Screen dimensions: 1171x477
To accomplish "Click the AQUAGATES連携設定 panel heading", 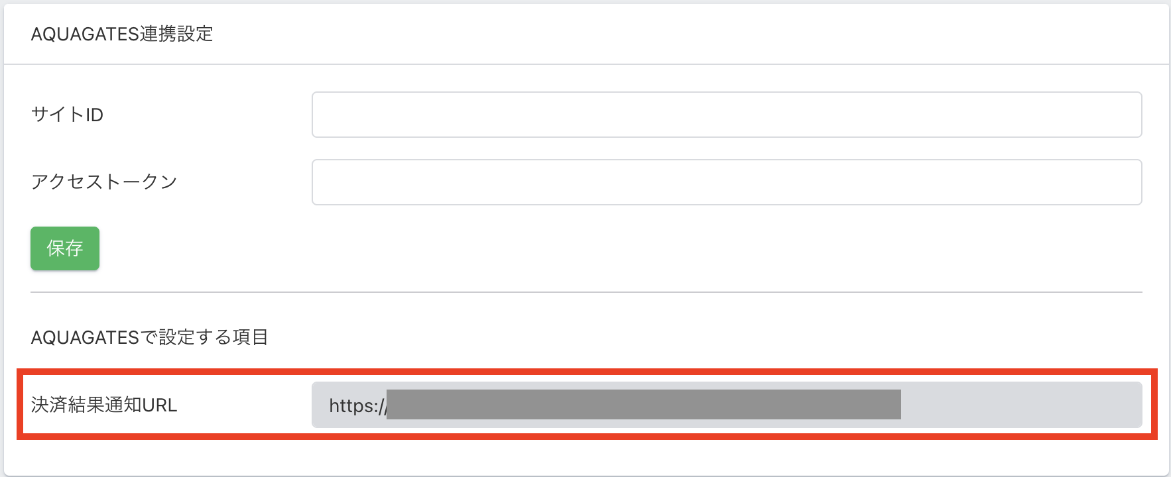I will coord(122,34).
